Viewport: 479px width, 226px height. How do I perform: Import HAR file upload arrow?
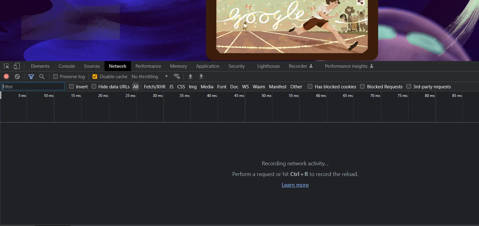point(190,76)
